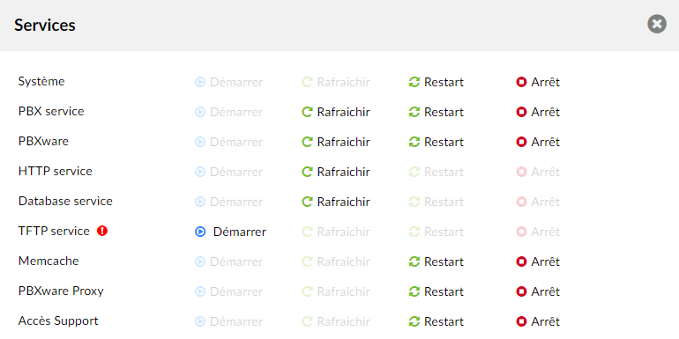Click the disabled Démarrer for Accès Support
679x339 pixels.
(x=228, y=321)
